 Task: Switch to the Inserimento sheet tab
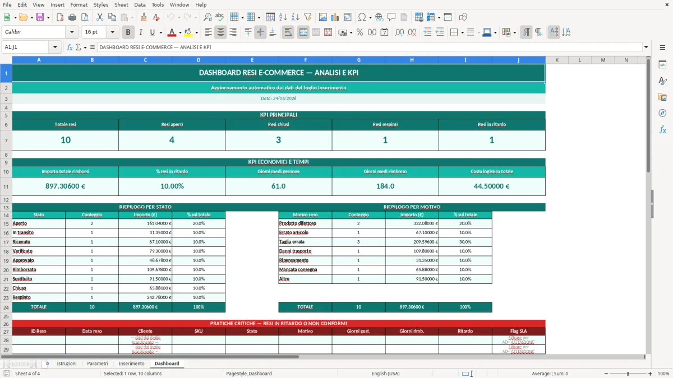[131, 363]
